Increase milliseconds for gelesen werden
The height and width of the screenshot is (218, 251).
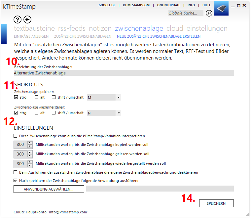point(30,153)
